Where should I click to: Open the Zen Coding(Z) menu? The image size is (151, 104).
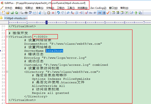click(x=98, y=8)
